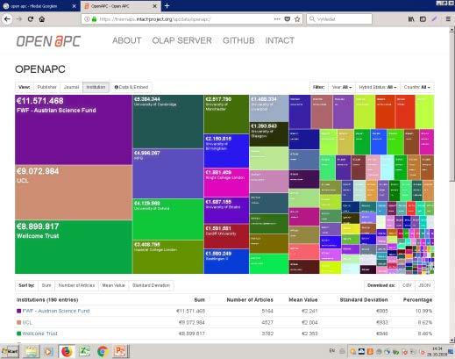Screen dimensions: 455x359
Task: Open Excel from the taskbar
Action: click(x=85, y=351)
